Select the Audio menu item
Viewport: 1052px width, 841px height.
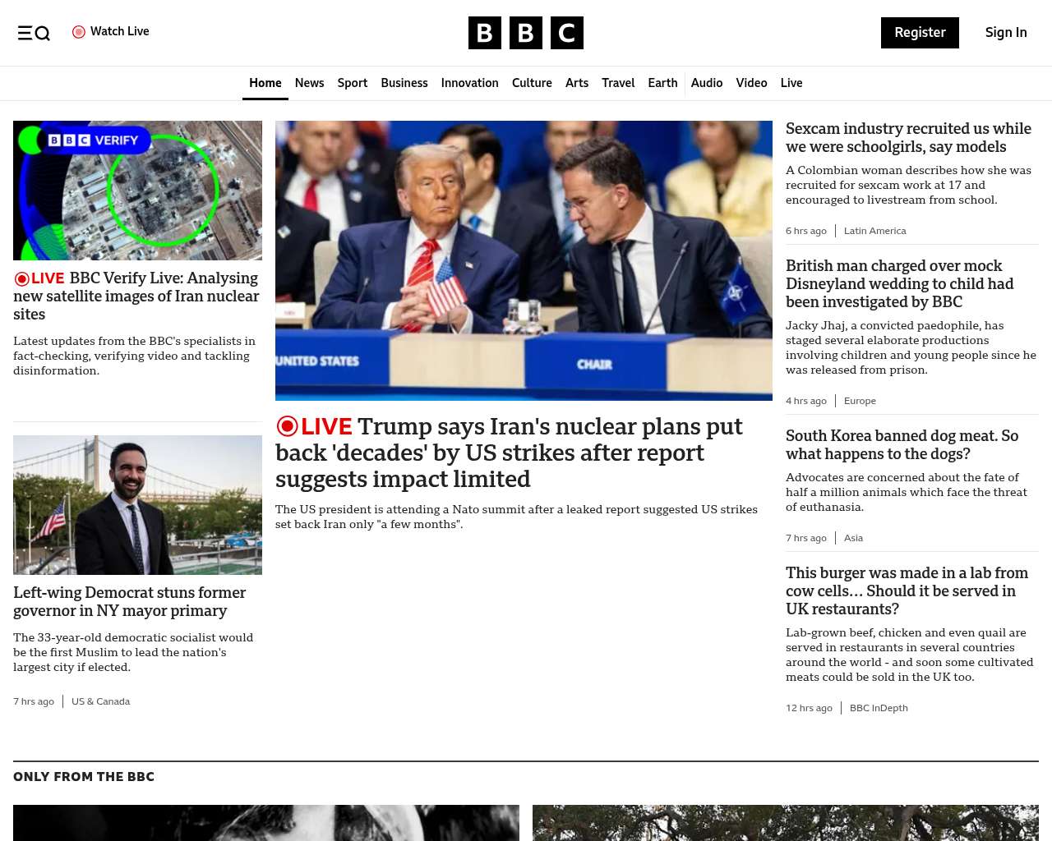point(707,83)
